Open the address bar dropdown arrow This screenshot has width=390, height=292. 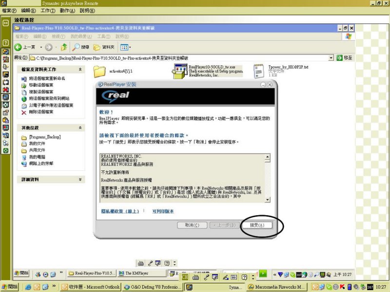(x=331, y=58)
